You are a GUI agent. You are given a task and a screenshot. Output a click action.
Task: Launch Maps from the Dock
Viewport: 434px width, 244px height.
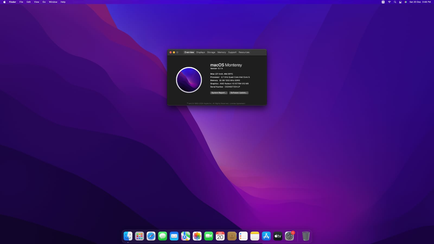(x=186, y=236)
